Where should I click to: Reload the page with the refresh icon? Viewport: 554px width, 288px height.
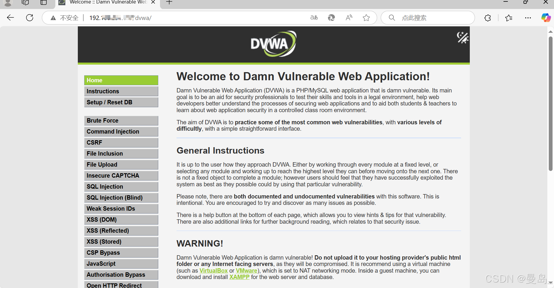point(30,18)
